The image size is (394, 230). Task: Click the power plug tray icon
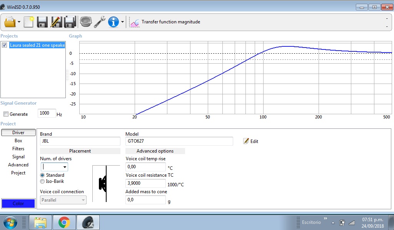342,222
